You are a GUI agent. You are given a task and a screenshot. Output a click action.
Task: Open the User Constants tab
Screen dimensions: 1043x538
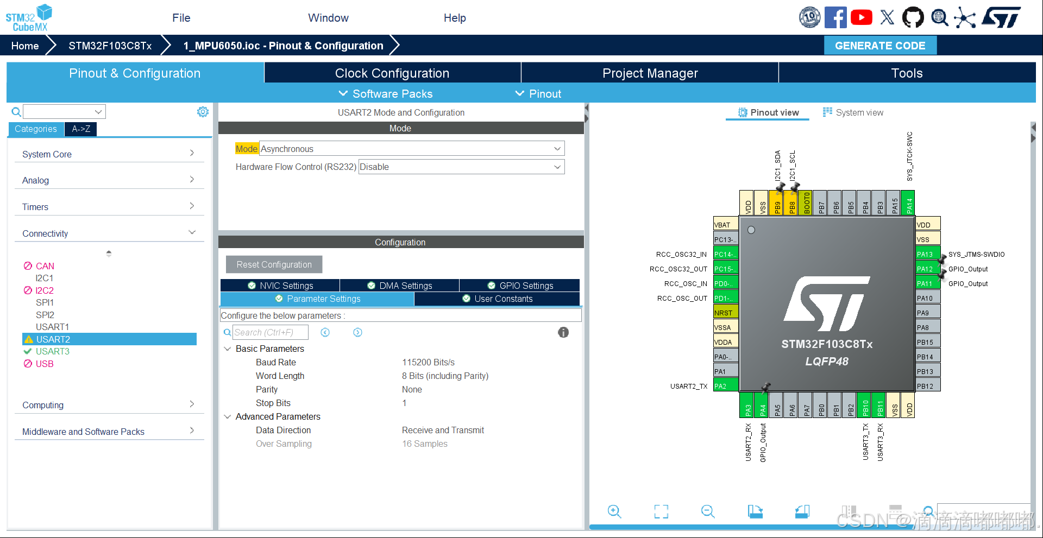click(x=497, y=299)
